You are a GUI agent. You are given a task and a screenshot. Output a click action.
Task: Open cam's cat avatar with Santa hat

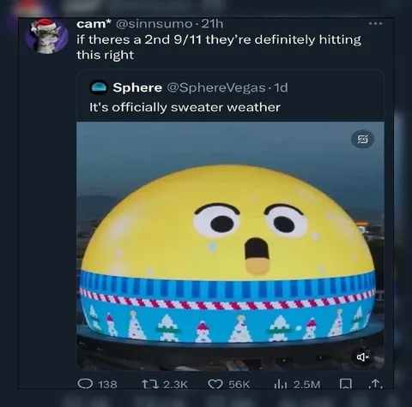(46, 37)
